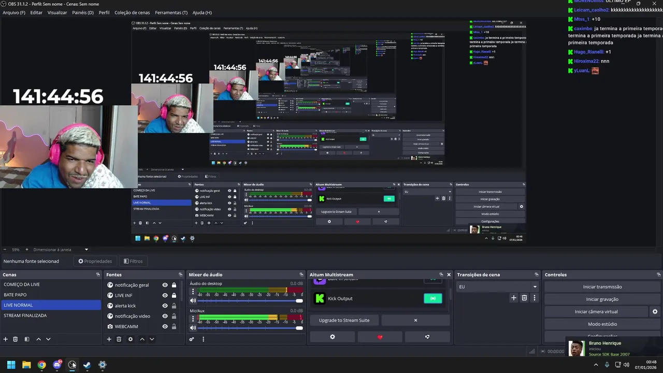Open the Coleção de cenas menu

tap(132, 12)
